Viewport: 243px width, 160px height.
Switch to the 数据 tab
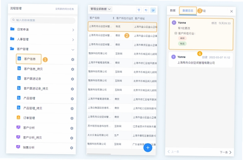[x=173, y=11]
